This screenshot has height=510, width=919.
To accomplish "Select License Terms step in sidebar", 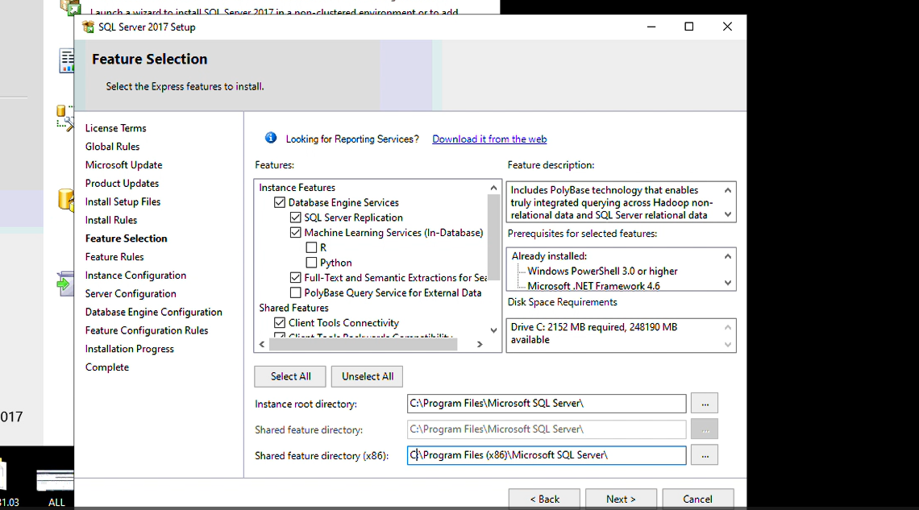I will [x=115, y=128].
